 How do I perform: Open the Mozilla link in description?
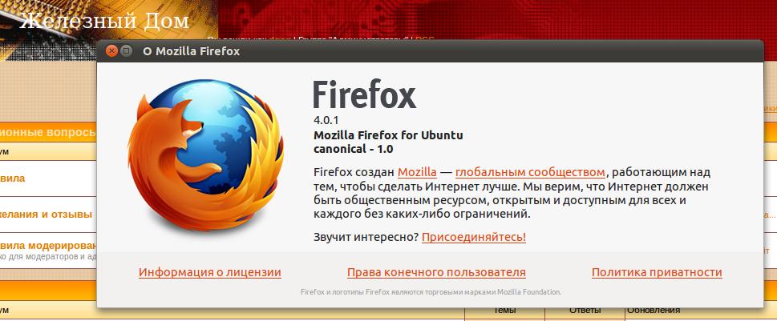pos(417,171)
